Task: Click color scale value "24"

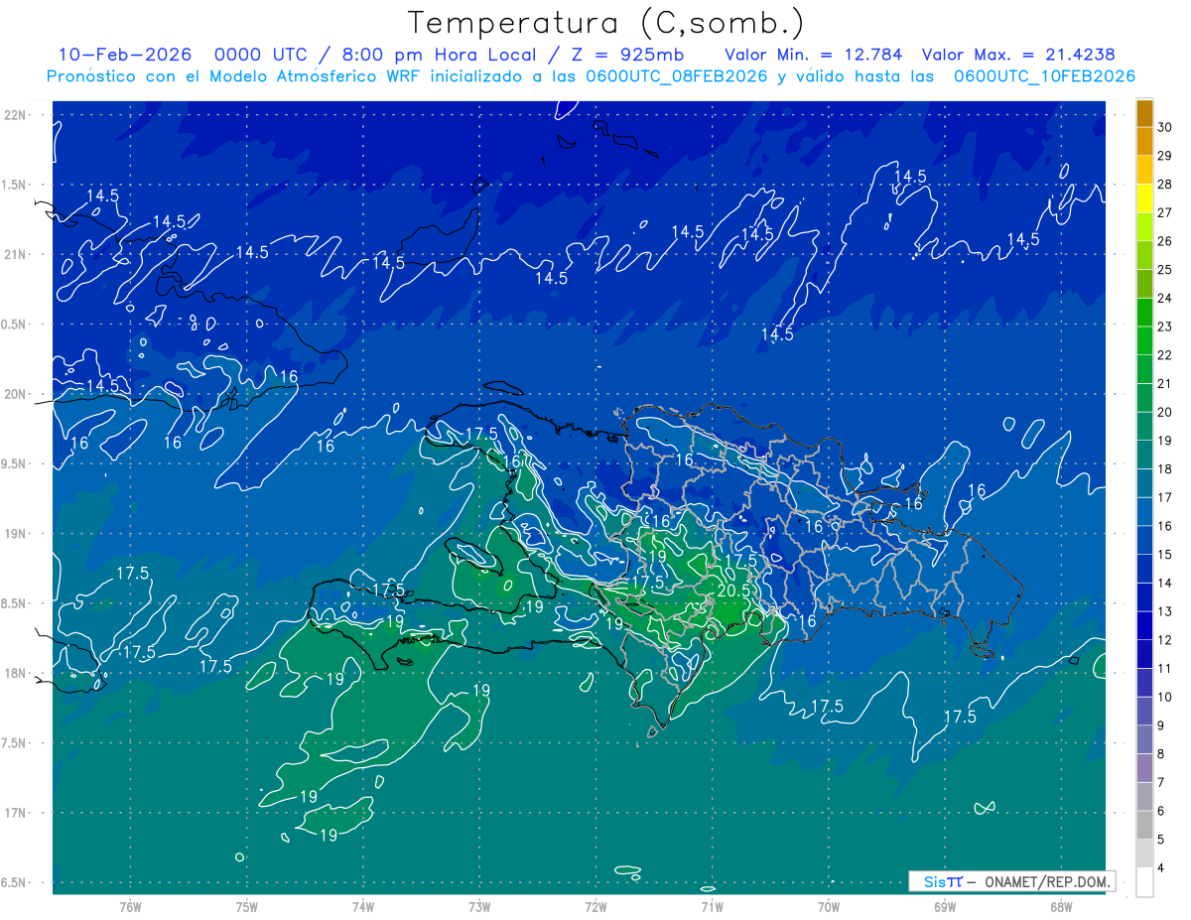Action: (1165, 299)
